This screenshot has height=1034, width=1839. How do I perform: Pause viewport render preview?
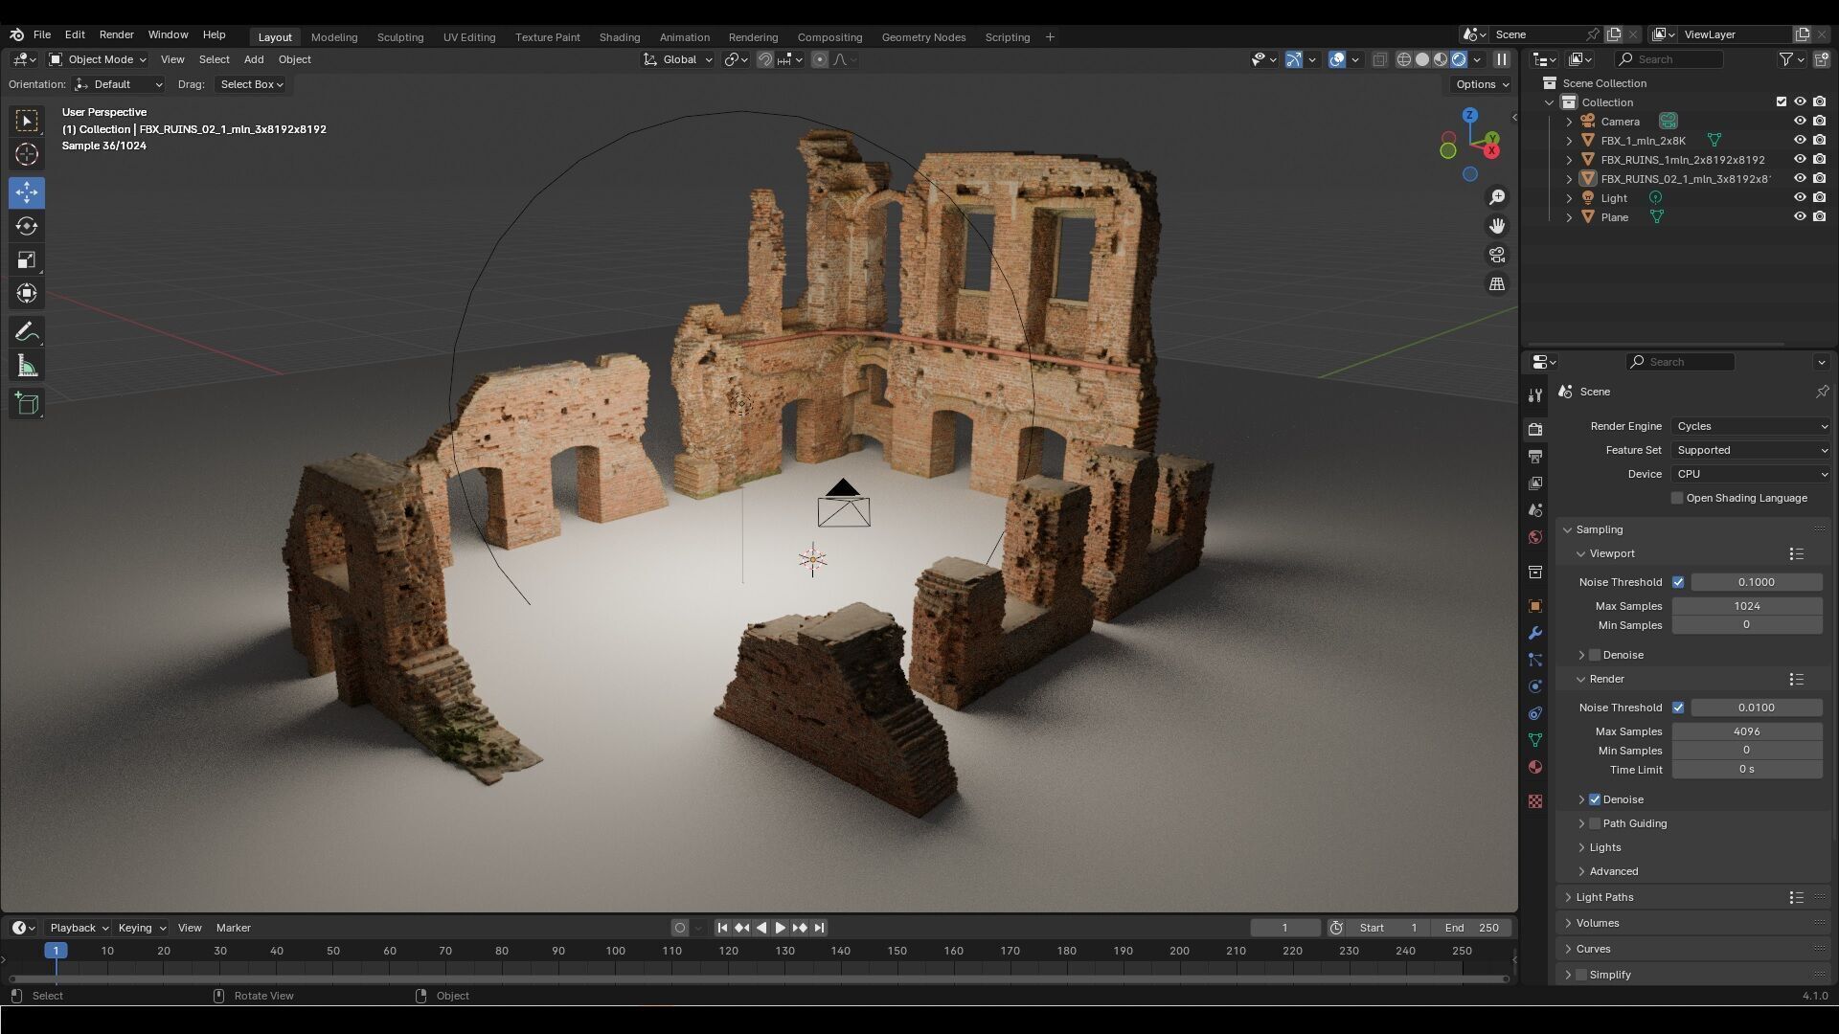(1502, 59)
